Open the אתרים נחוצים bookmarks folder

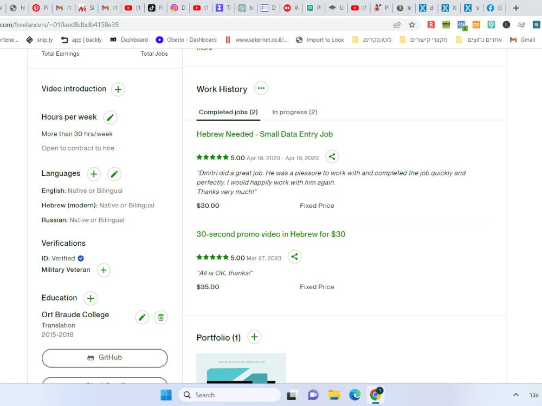pos(479,40)
